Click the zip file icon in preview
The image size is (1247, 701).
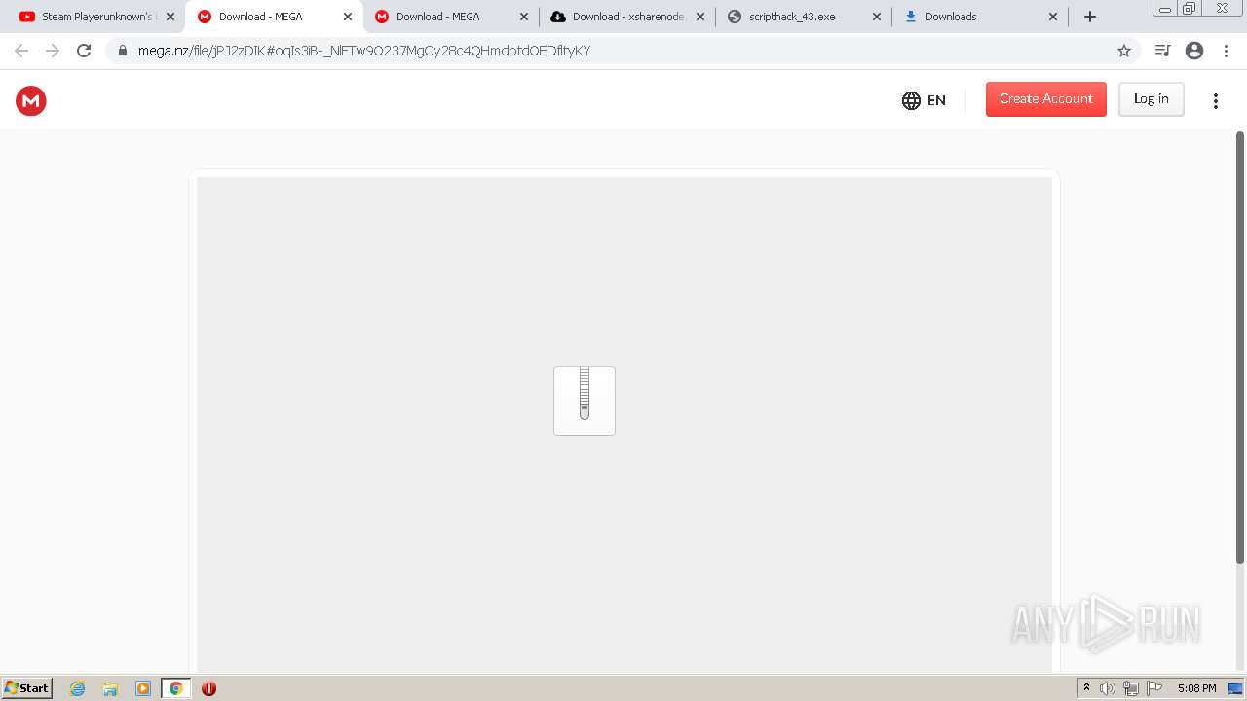[x=585, y=401]
